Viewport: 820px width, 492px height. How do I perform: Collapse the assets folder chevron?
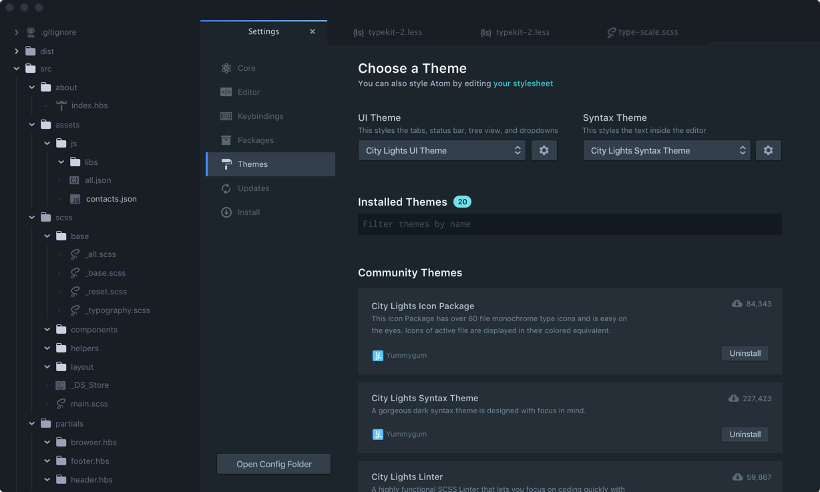32,125
